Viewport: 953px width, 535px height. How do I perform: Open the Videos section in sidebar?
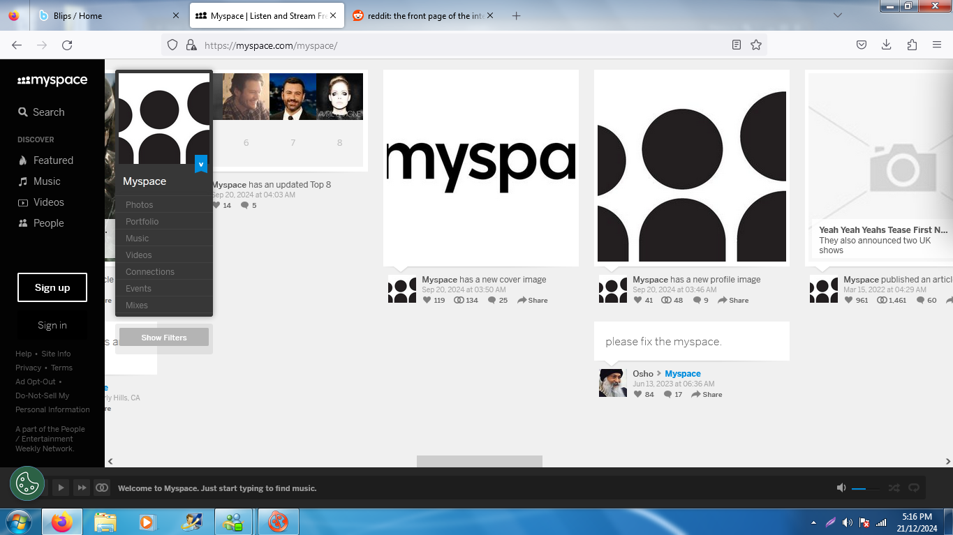point(40,202)
